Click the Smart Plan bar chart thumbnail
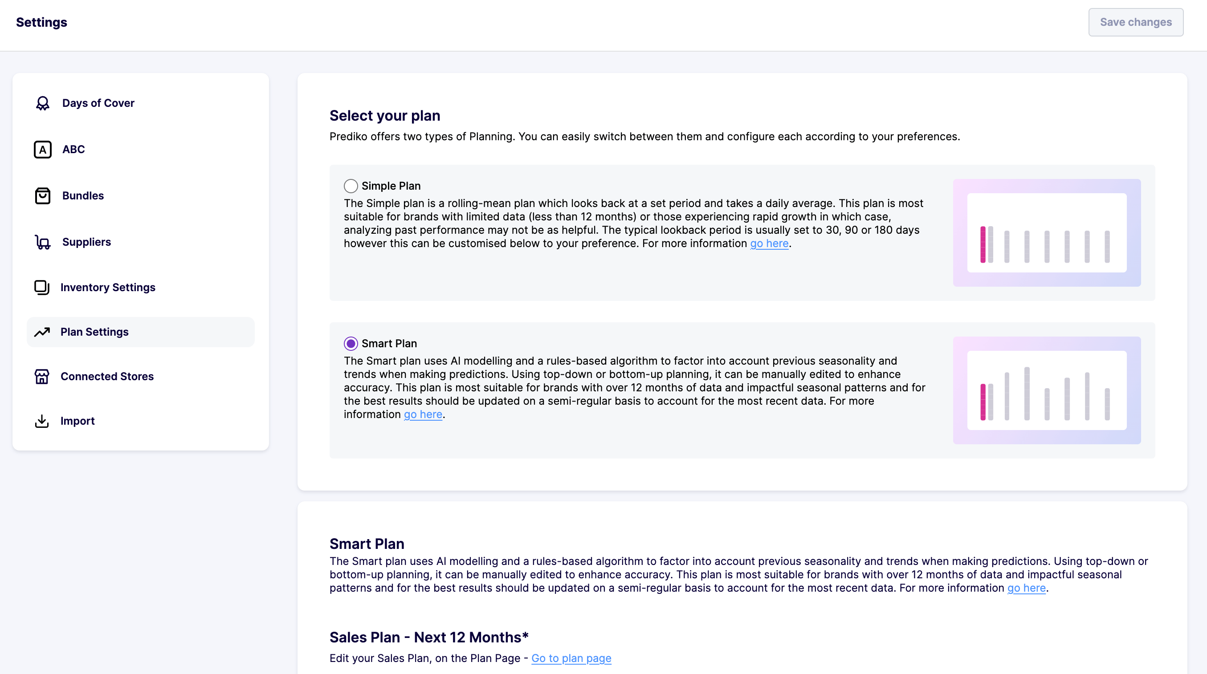 (x=1046, y=390)
